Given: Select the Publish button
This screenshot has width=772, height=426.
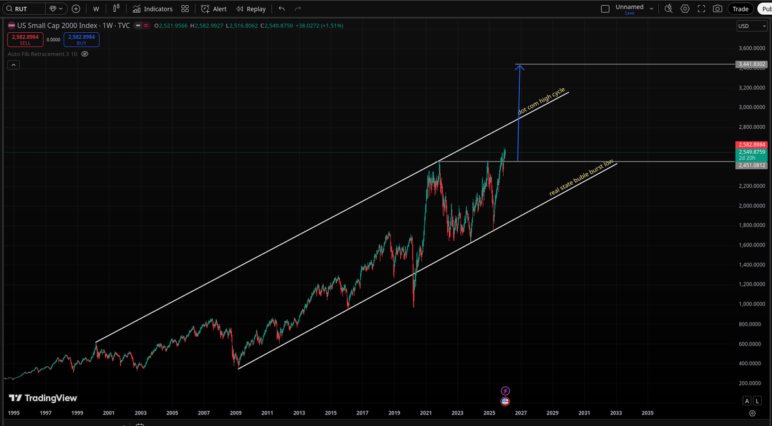Looking at the screenshot, I should point(764,9).
